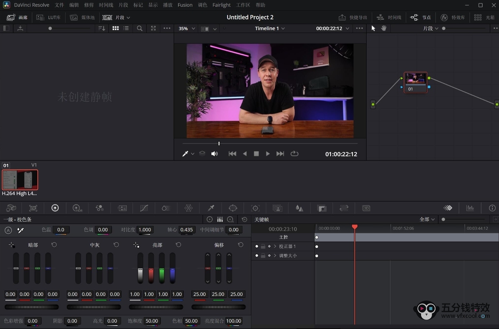
Task: Open the HDR color wheels palette
Action: point(77,208)
